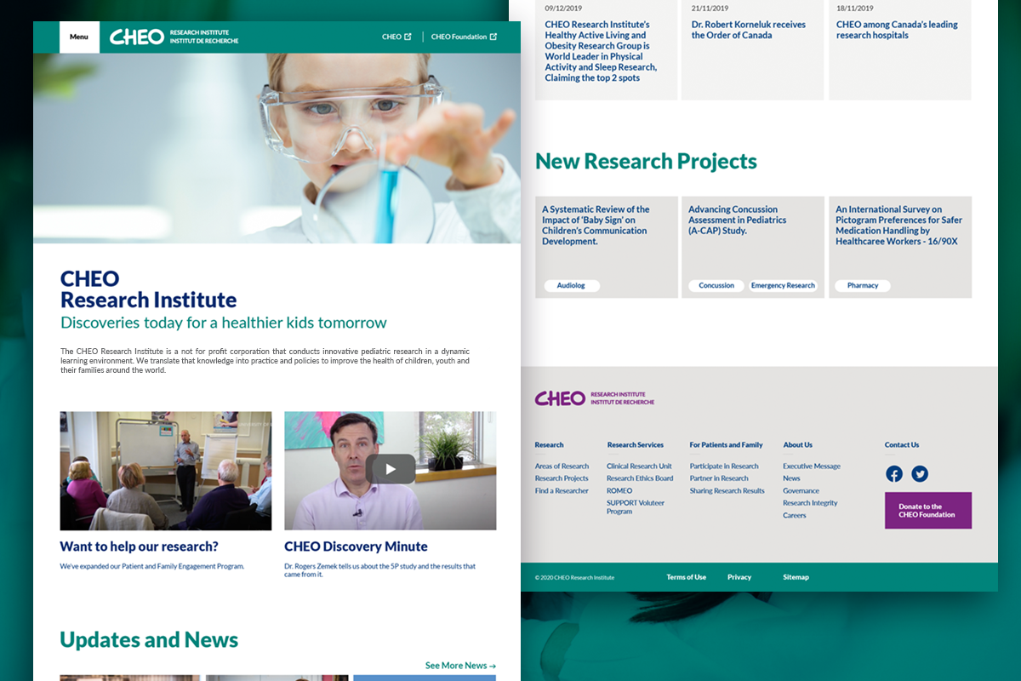The width and height of the screenshot is (1021, 681).
Task: Click the 'New Research Projects' heading
Action: point(646,161)
